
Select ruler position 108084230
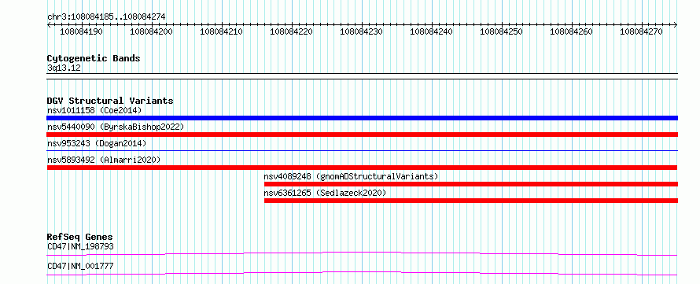(x=362, y=31)
